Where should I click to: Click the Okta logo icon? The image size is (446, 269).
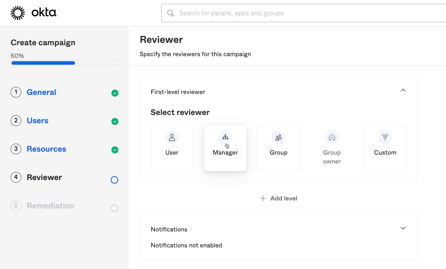[18, 13]
